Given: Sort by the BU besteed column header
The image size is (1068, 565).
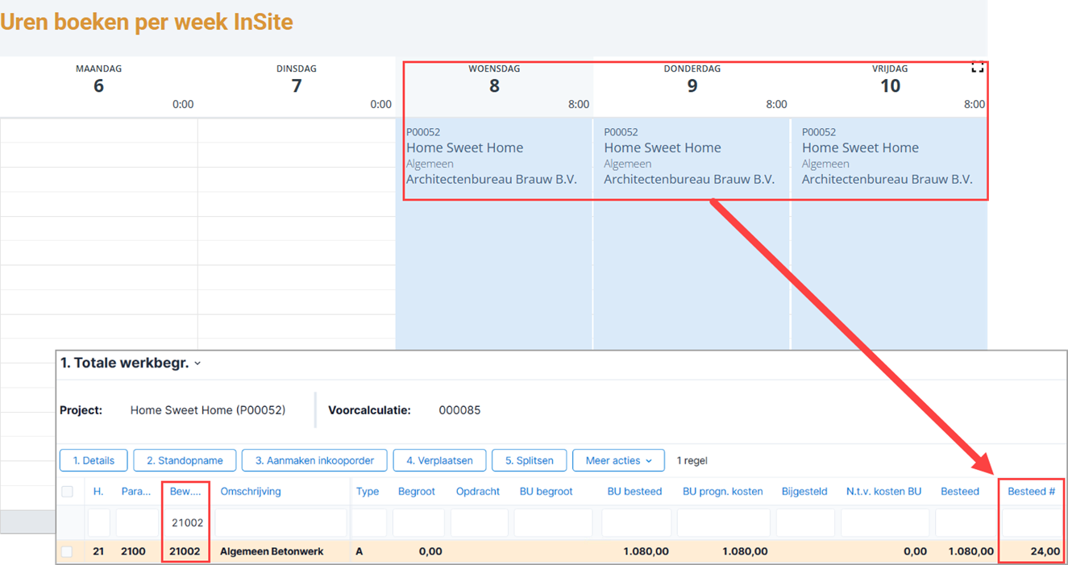Looking at the screenshot, I should tap(634, 492).
